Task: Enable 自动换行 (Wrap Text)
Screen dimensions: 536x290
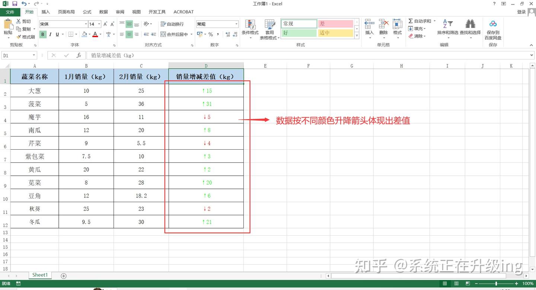Action: [x=172, y=24]
